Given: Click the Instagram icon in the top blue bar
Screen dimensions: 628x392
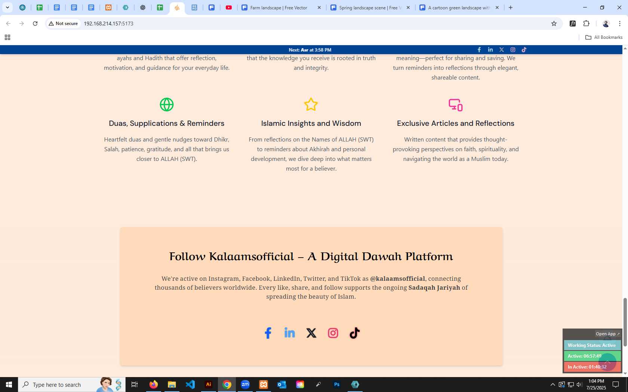Looking at the screenshot, I should (x=513, y=50).
